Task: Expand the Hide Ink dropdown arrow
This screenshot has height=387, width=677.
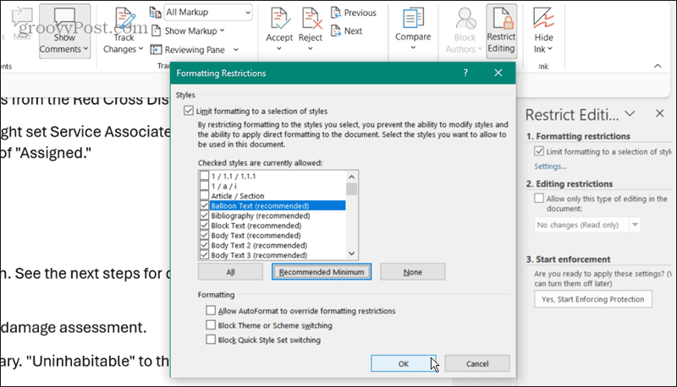Action: 549,49
